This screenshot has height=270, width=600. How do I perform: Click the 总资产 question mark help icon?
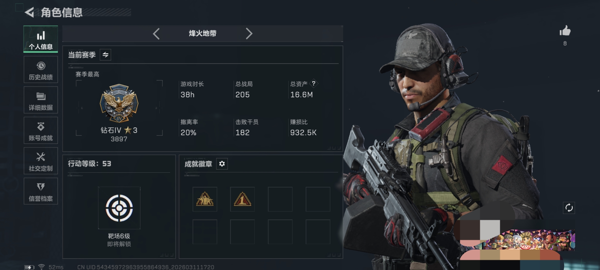314,83
